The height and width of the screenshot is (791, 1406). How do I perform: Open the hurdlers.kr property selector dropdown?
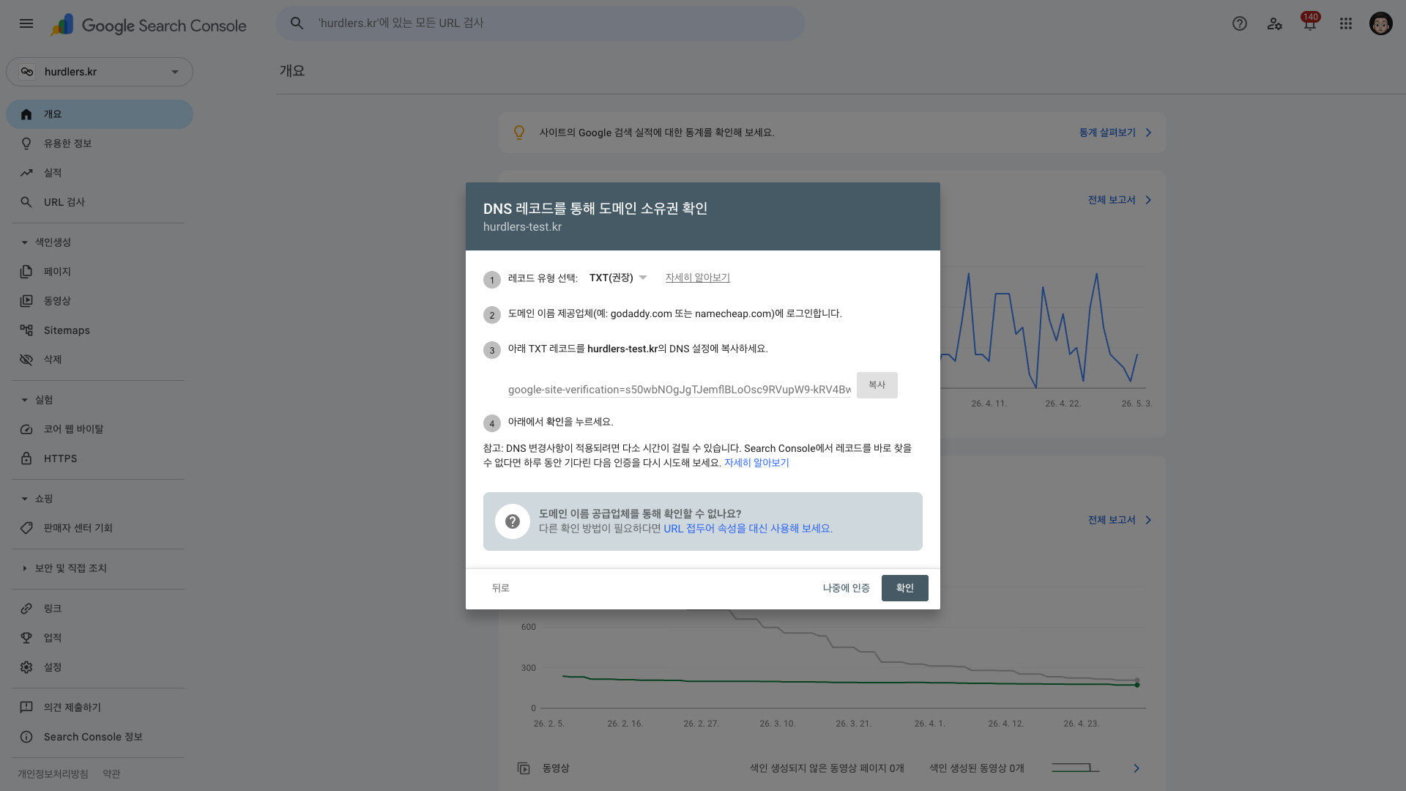coord(100,72)
